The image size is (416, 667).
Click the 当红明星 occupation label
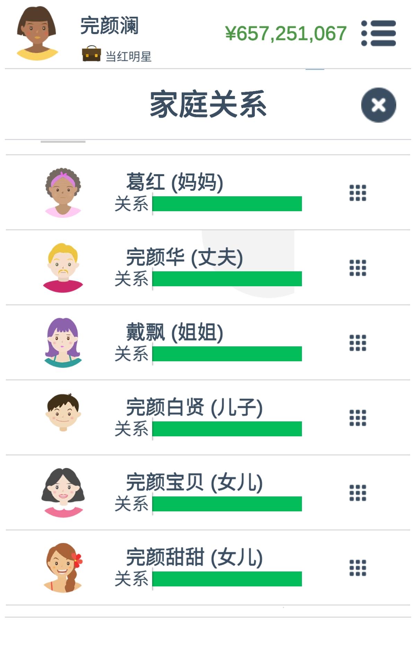[129, 57]
